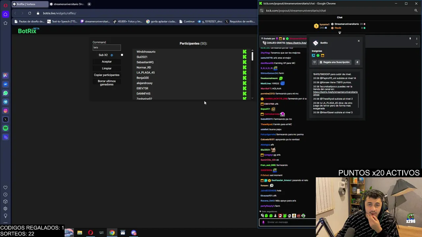Open Instagram in Opera sidebar
The image size is (422, 237).
(x=5, y=111)
